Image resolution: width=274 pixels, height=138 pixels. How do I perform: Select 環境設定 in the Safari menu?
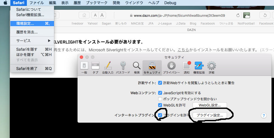tap(32, 23)
